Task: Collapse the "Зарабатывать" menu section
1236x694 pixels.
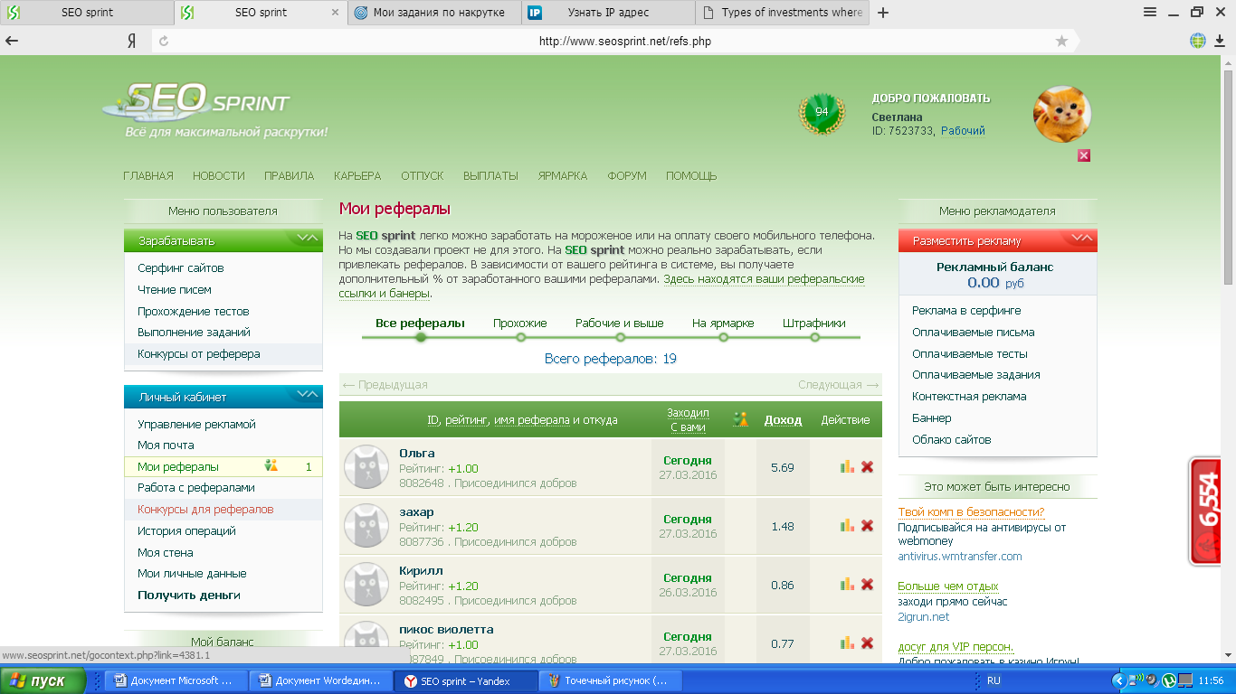Action: pyautogui.click(x=306, y=239)
